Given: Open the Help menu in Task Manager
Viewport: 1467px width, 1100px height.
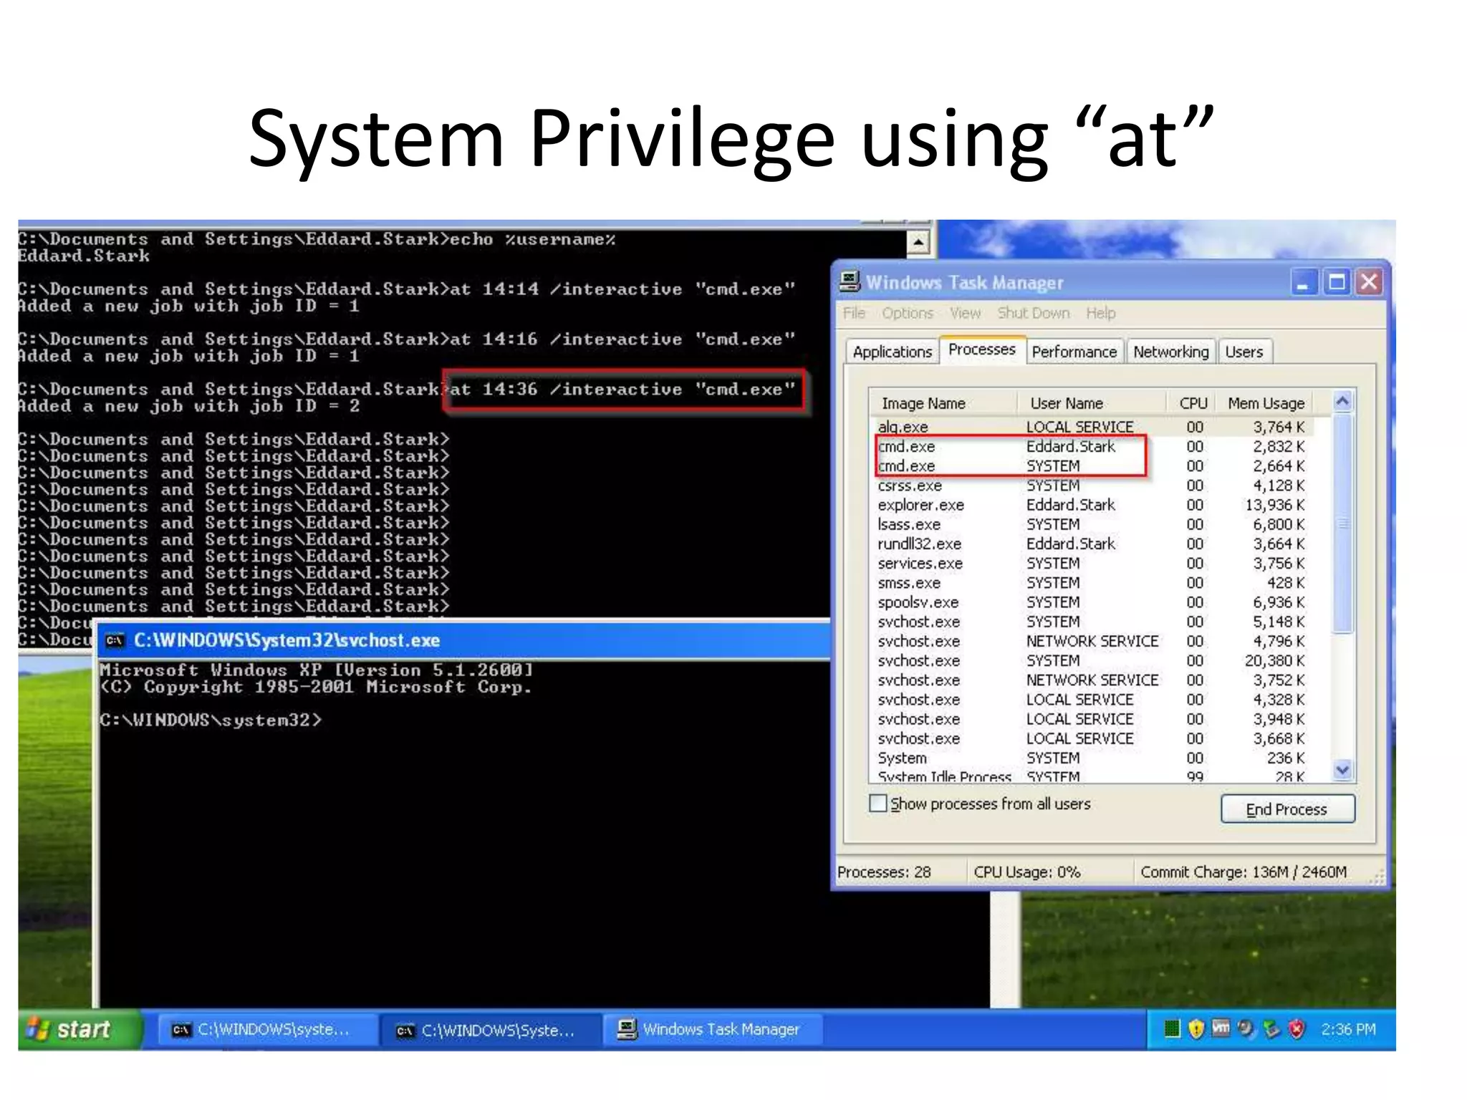Looking at the screenshot, I should tap(1101, 313).
